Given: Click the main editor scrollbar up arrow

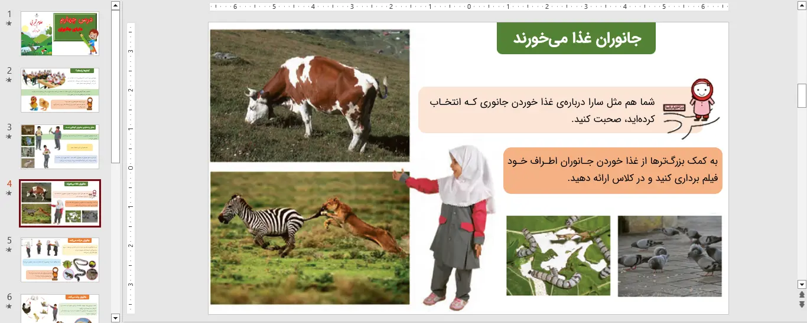Looking at the screenshot, I should (802, 5).
